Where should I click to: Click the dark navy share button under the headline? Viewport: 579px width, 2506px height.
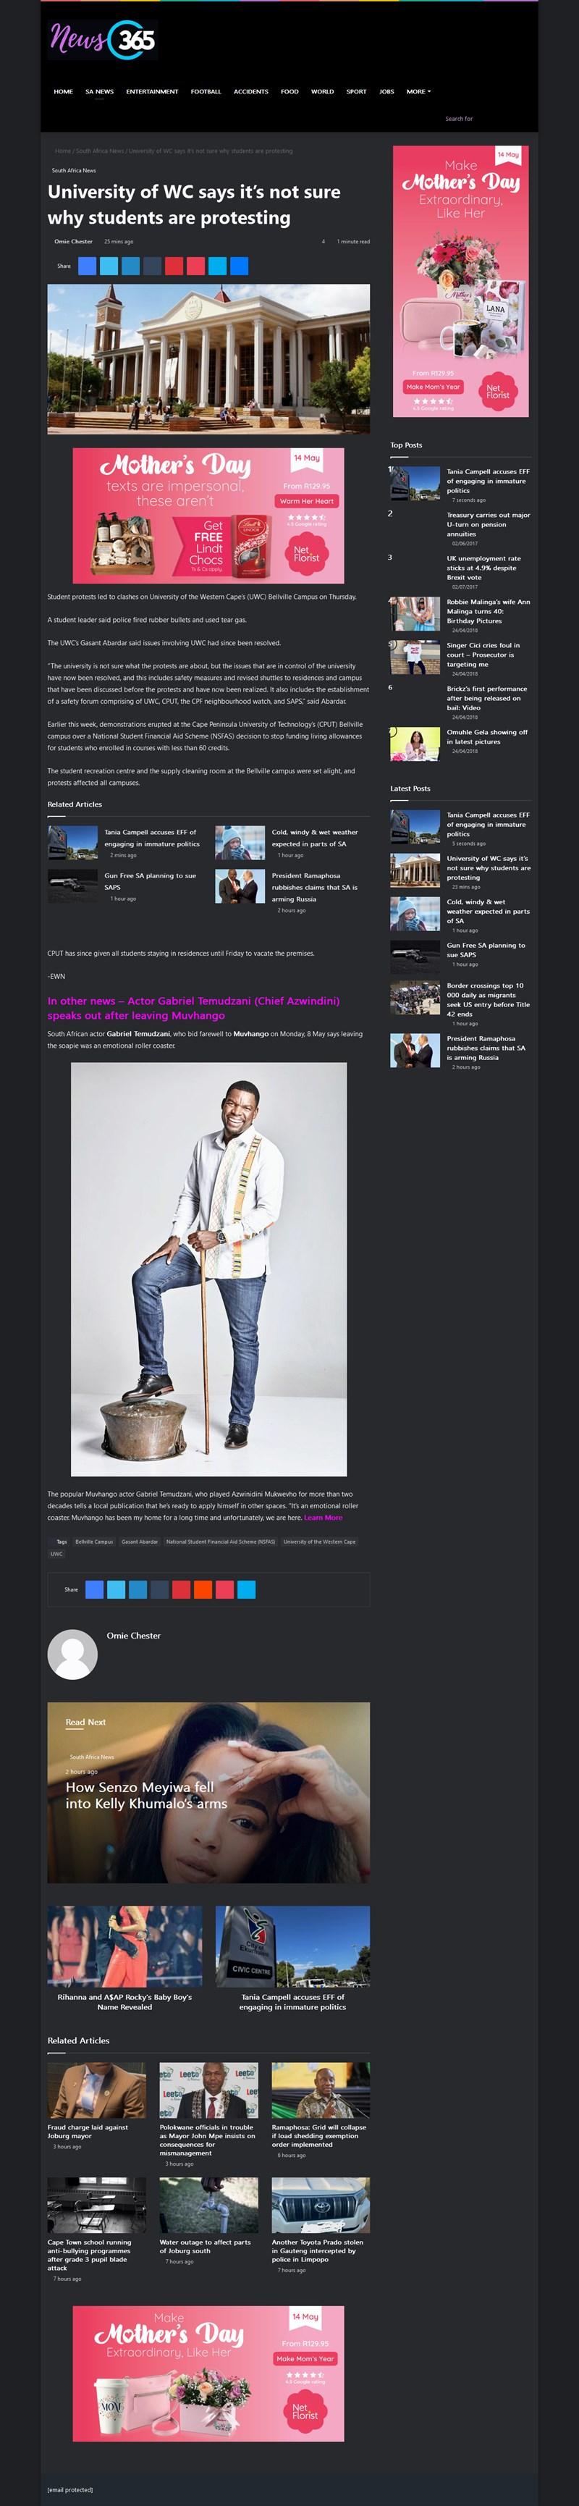pos(152,266)
